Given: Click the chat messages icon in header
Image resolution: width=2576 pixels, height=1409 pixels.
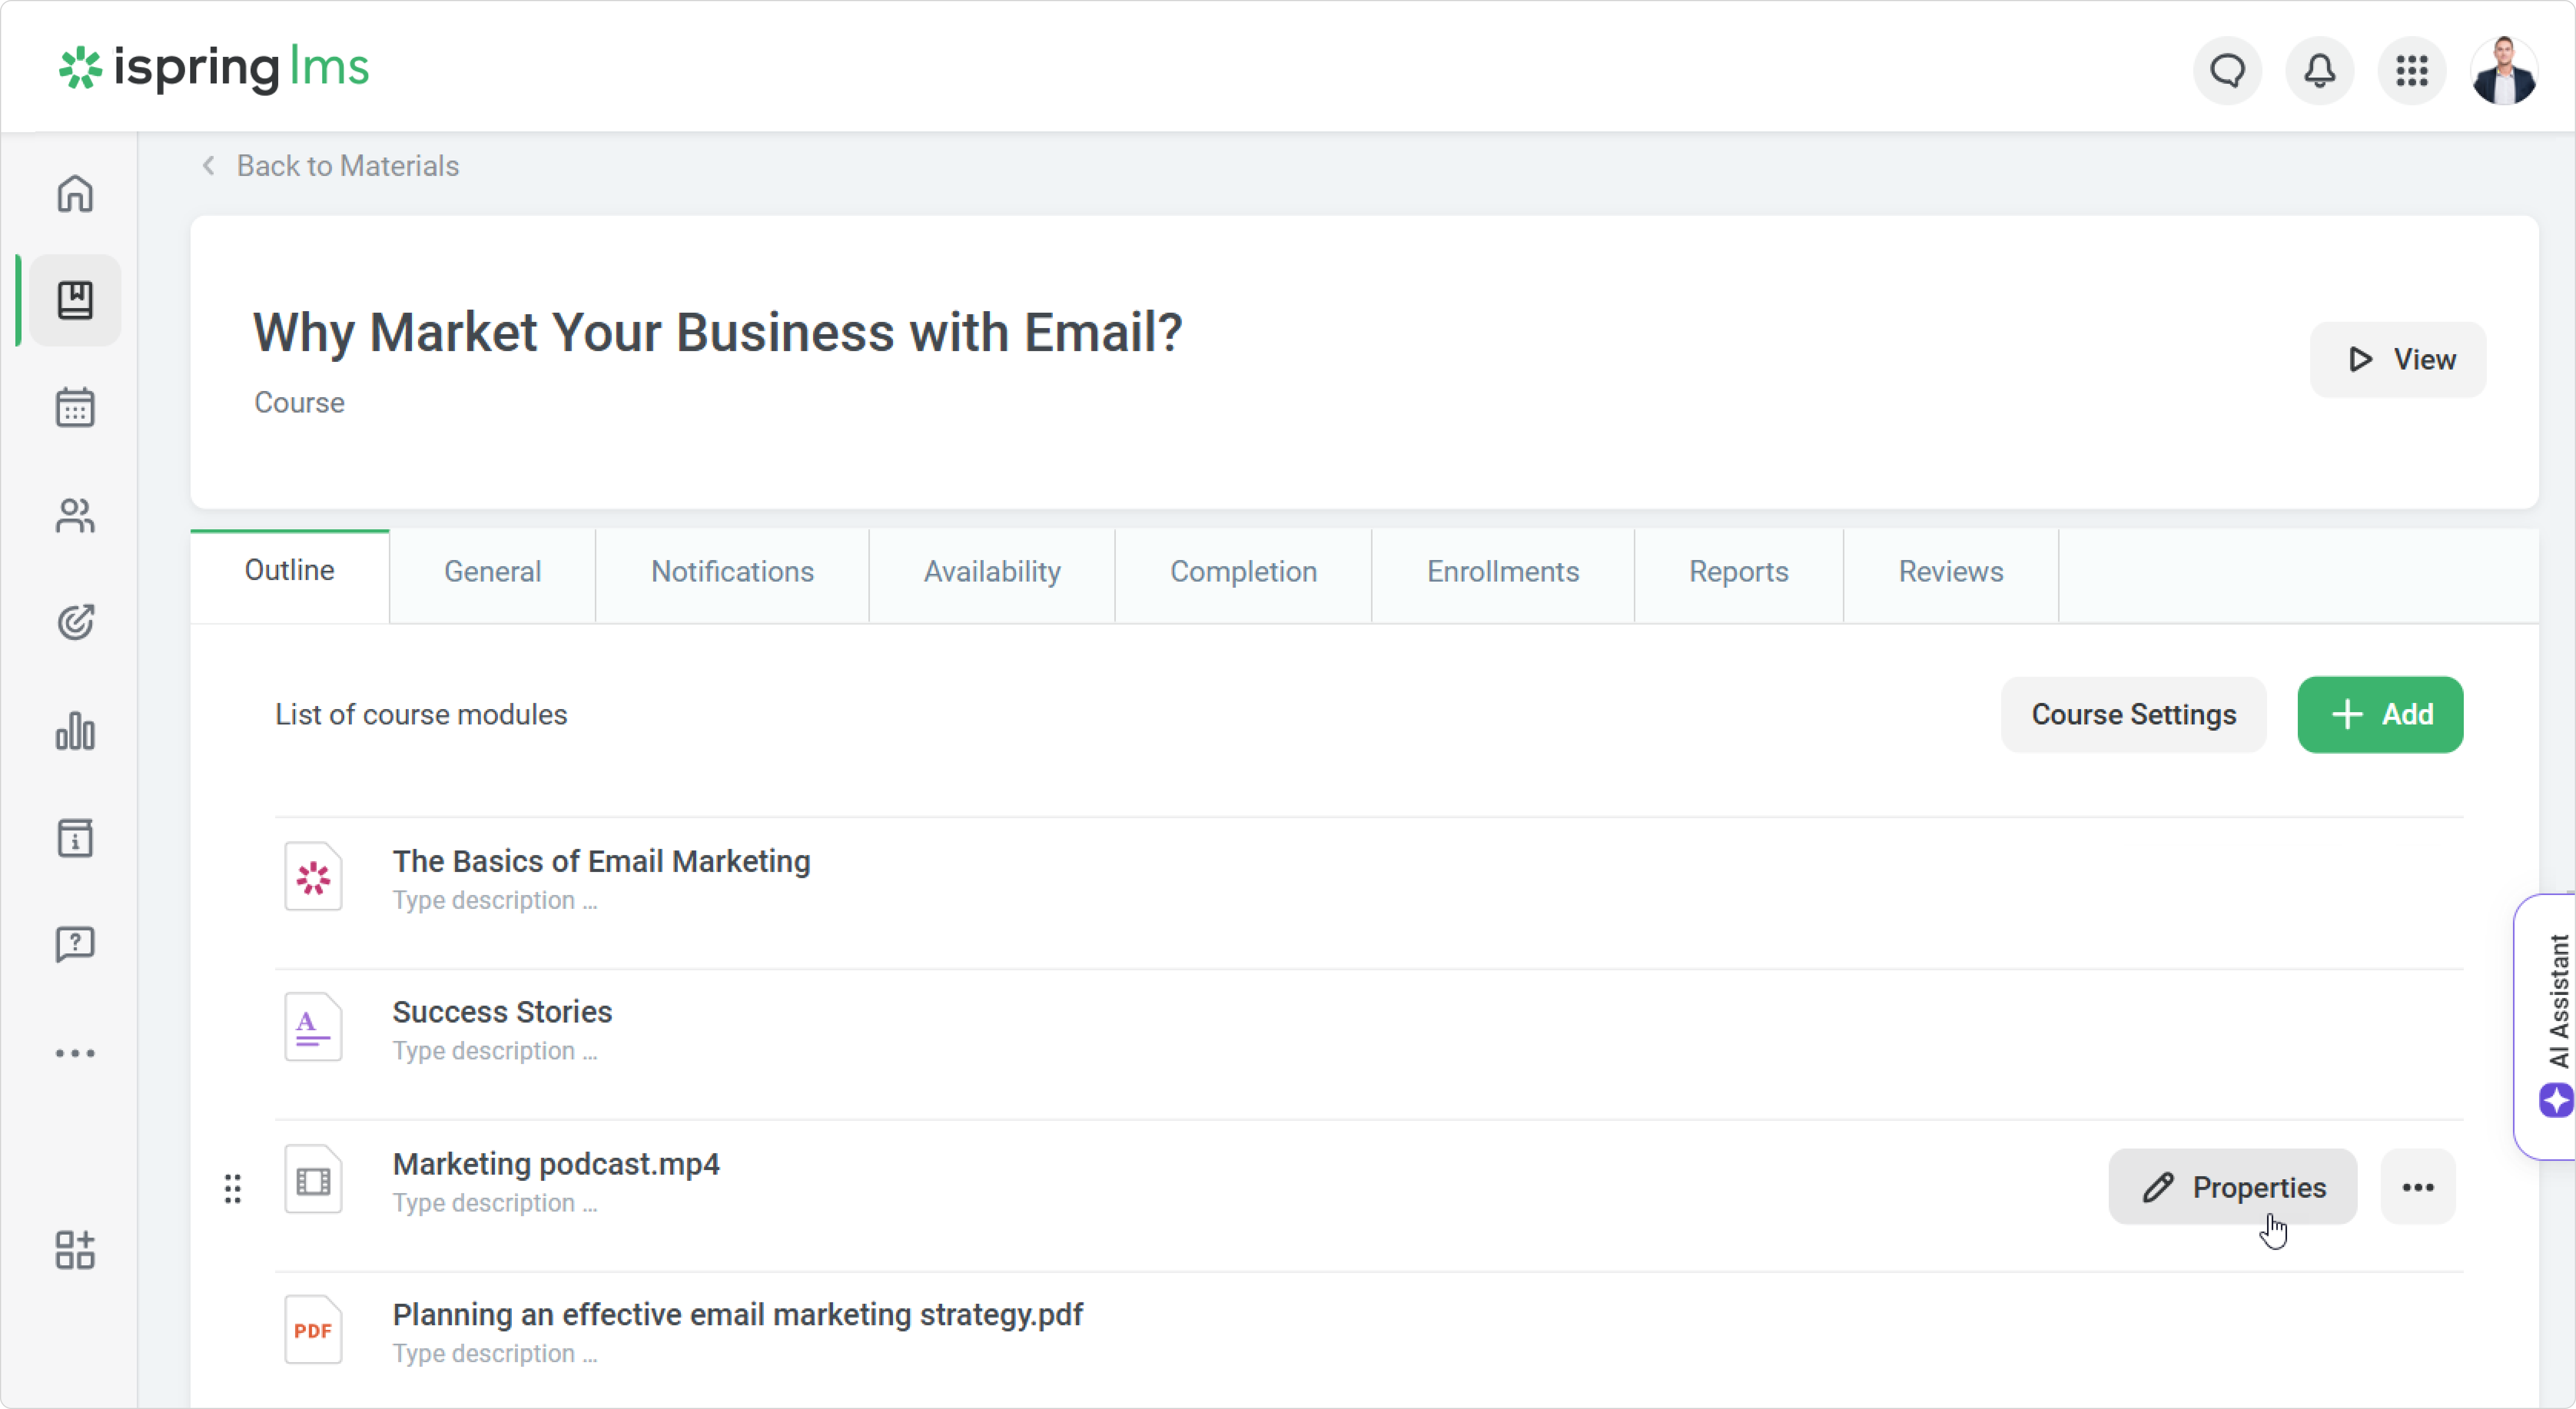Looking at the screenshot, I should (x=2227, y=70).
